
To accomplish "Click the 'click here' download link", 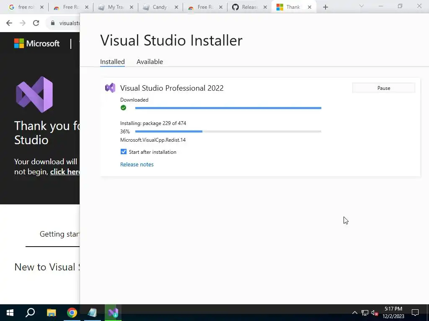I will click(x=65, y=172).
